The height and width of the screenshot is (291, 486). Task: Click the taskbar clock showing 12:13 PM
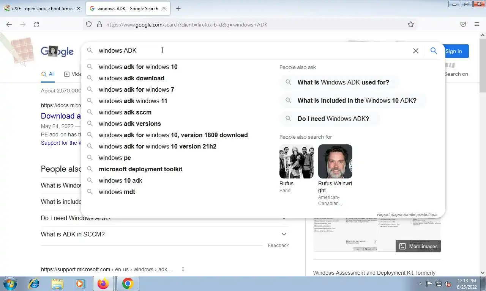(467, 284)
